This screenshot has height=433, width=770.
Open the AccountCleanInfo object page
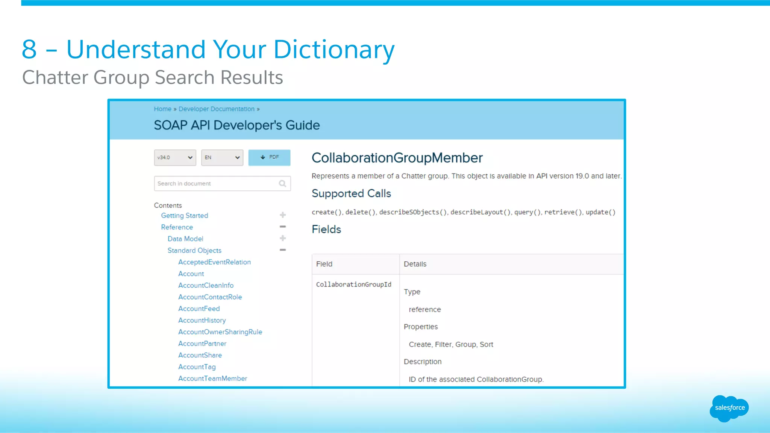tap(206, 285)
